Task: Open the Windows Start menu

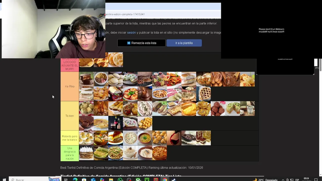Action: tap(4, 180)
